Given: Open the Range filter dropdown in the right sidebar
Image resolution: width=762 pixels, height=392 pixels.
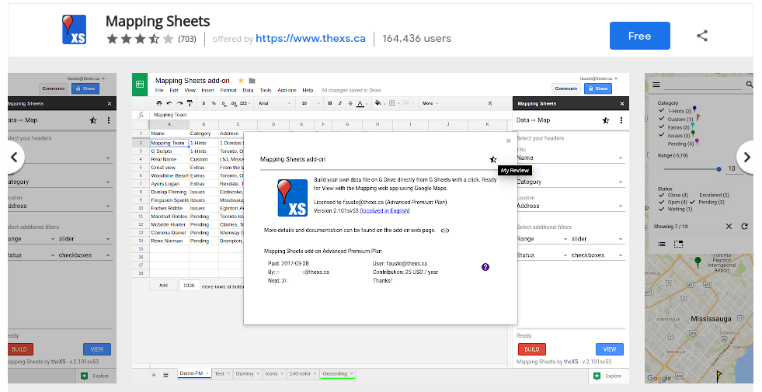Looking at the screenshot, I should tap(542, 239).
